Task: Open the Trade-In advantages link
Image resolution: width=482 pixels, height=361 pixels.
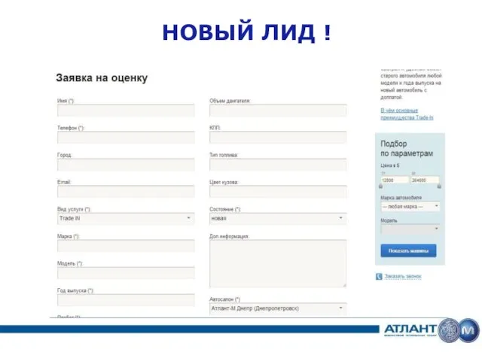Action: click(407, 114)
